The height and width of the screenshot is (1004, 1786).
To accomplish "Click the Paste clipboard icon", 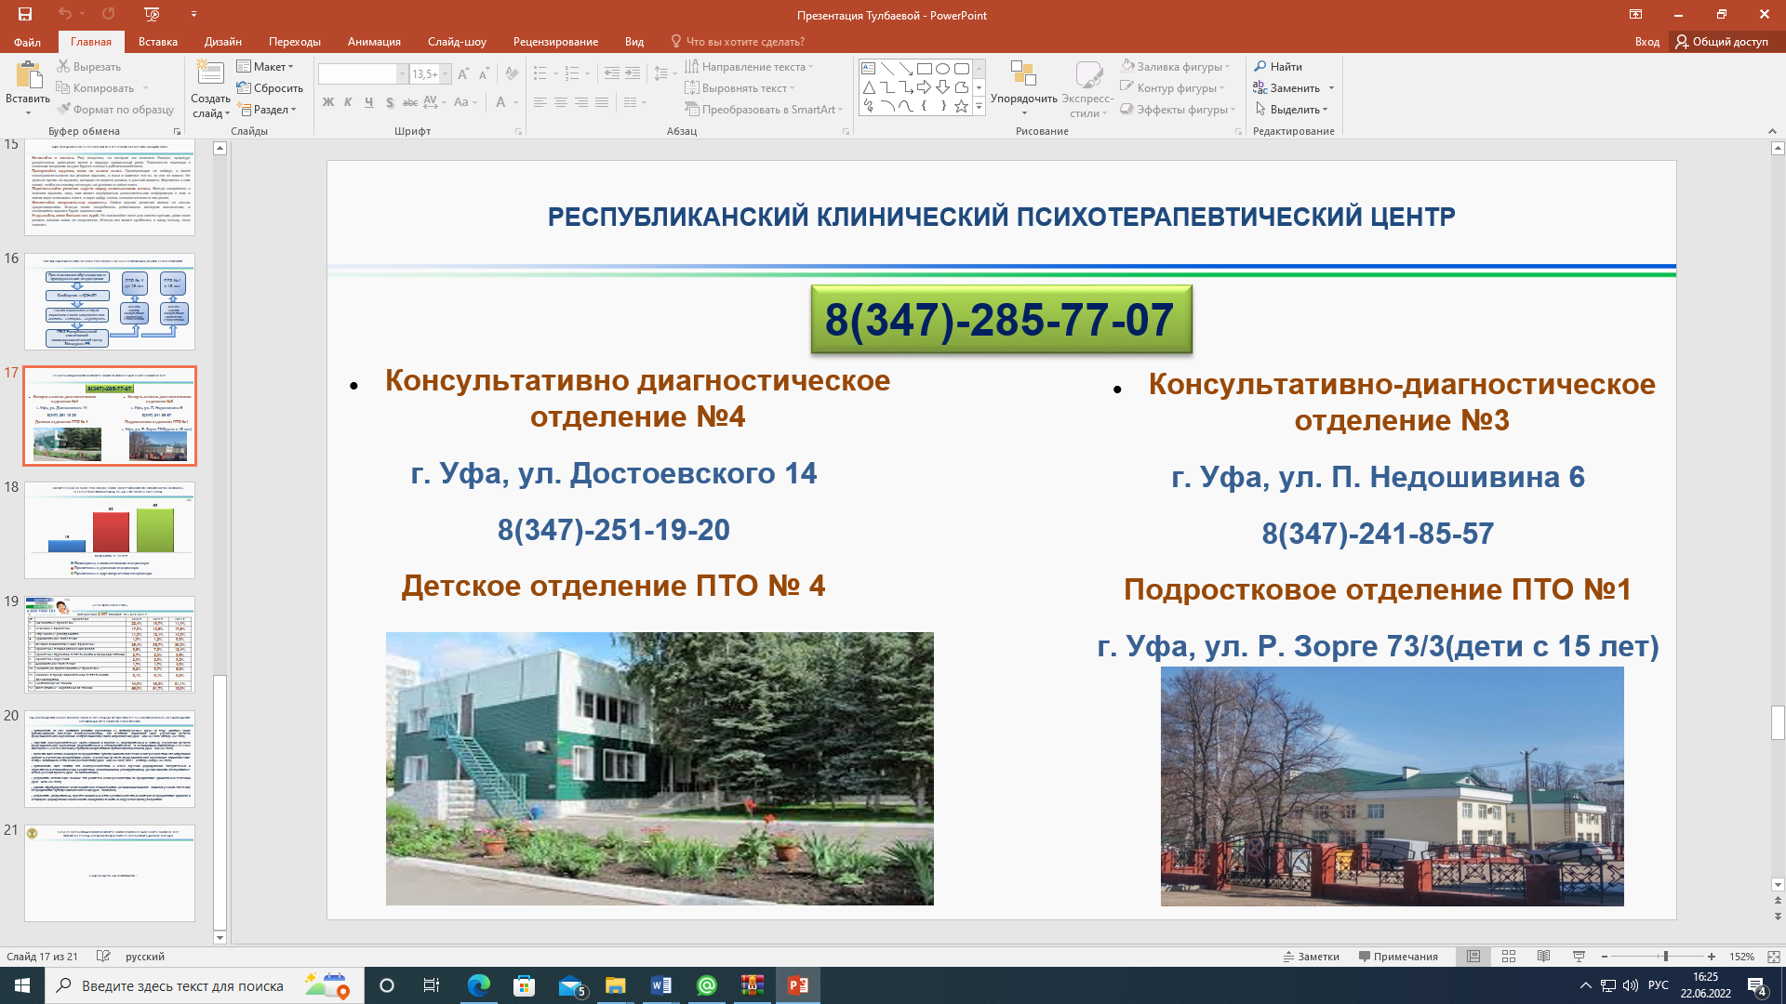I will tap(28, 74).
